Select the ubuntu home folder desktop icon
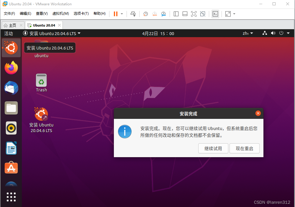 (41, 55)
